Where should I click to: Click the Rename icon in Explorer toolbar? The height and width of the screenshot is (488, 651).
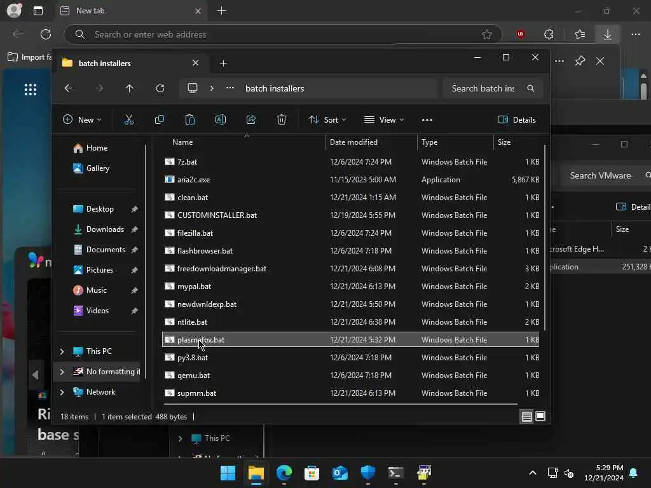[x=221, y=120]
